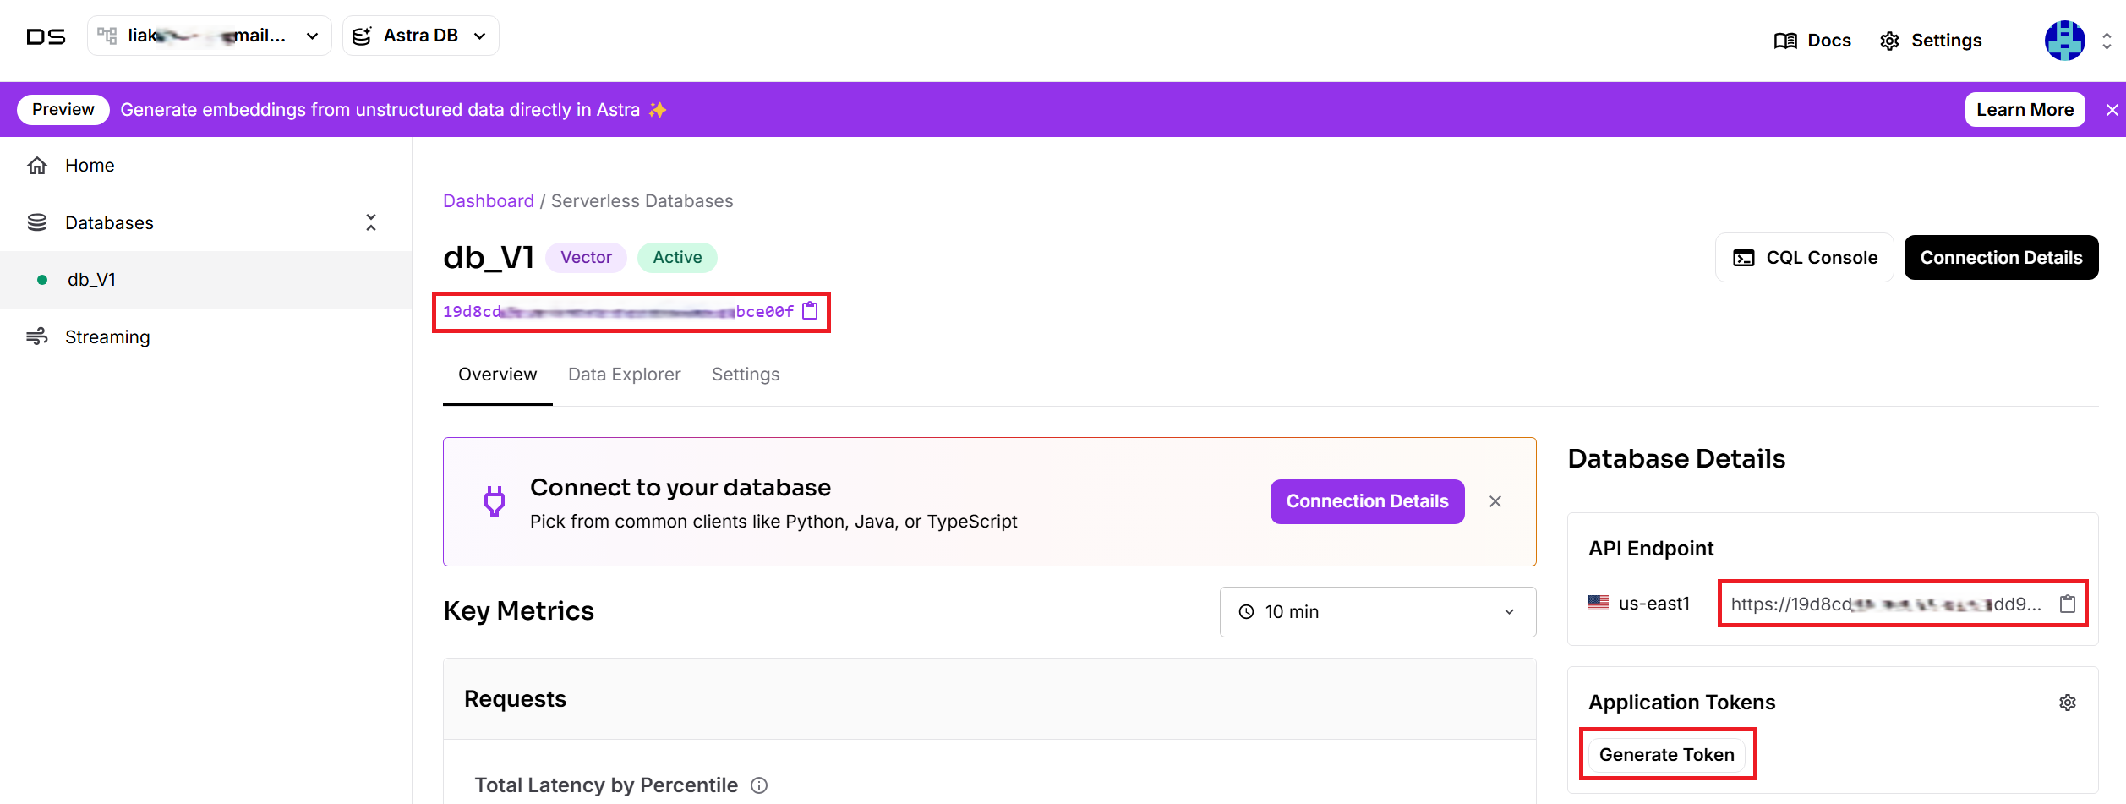Image resolution: width=2126 pixels, height=804 pixels.
Task: Click black Connection Details button
Action: coord(2001,258)
